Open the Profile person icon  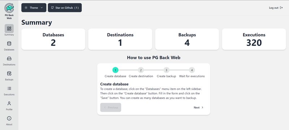9,103
